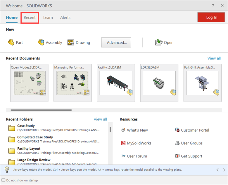Image resolution: width=228 pixels, height=185 pixels.
Task: Create a new Drawing document
Action: pos(79,43)
